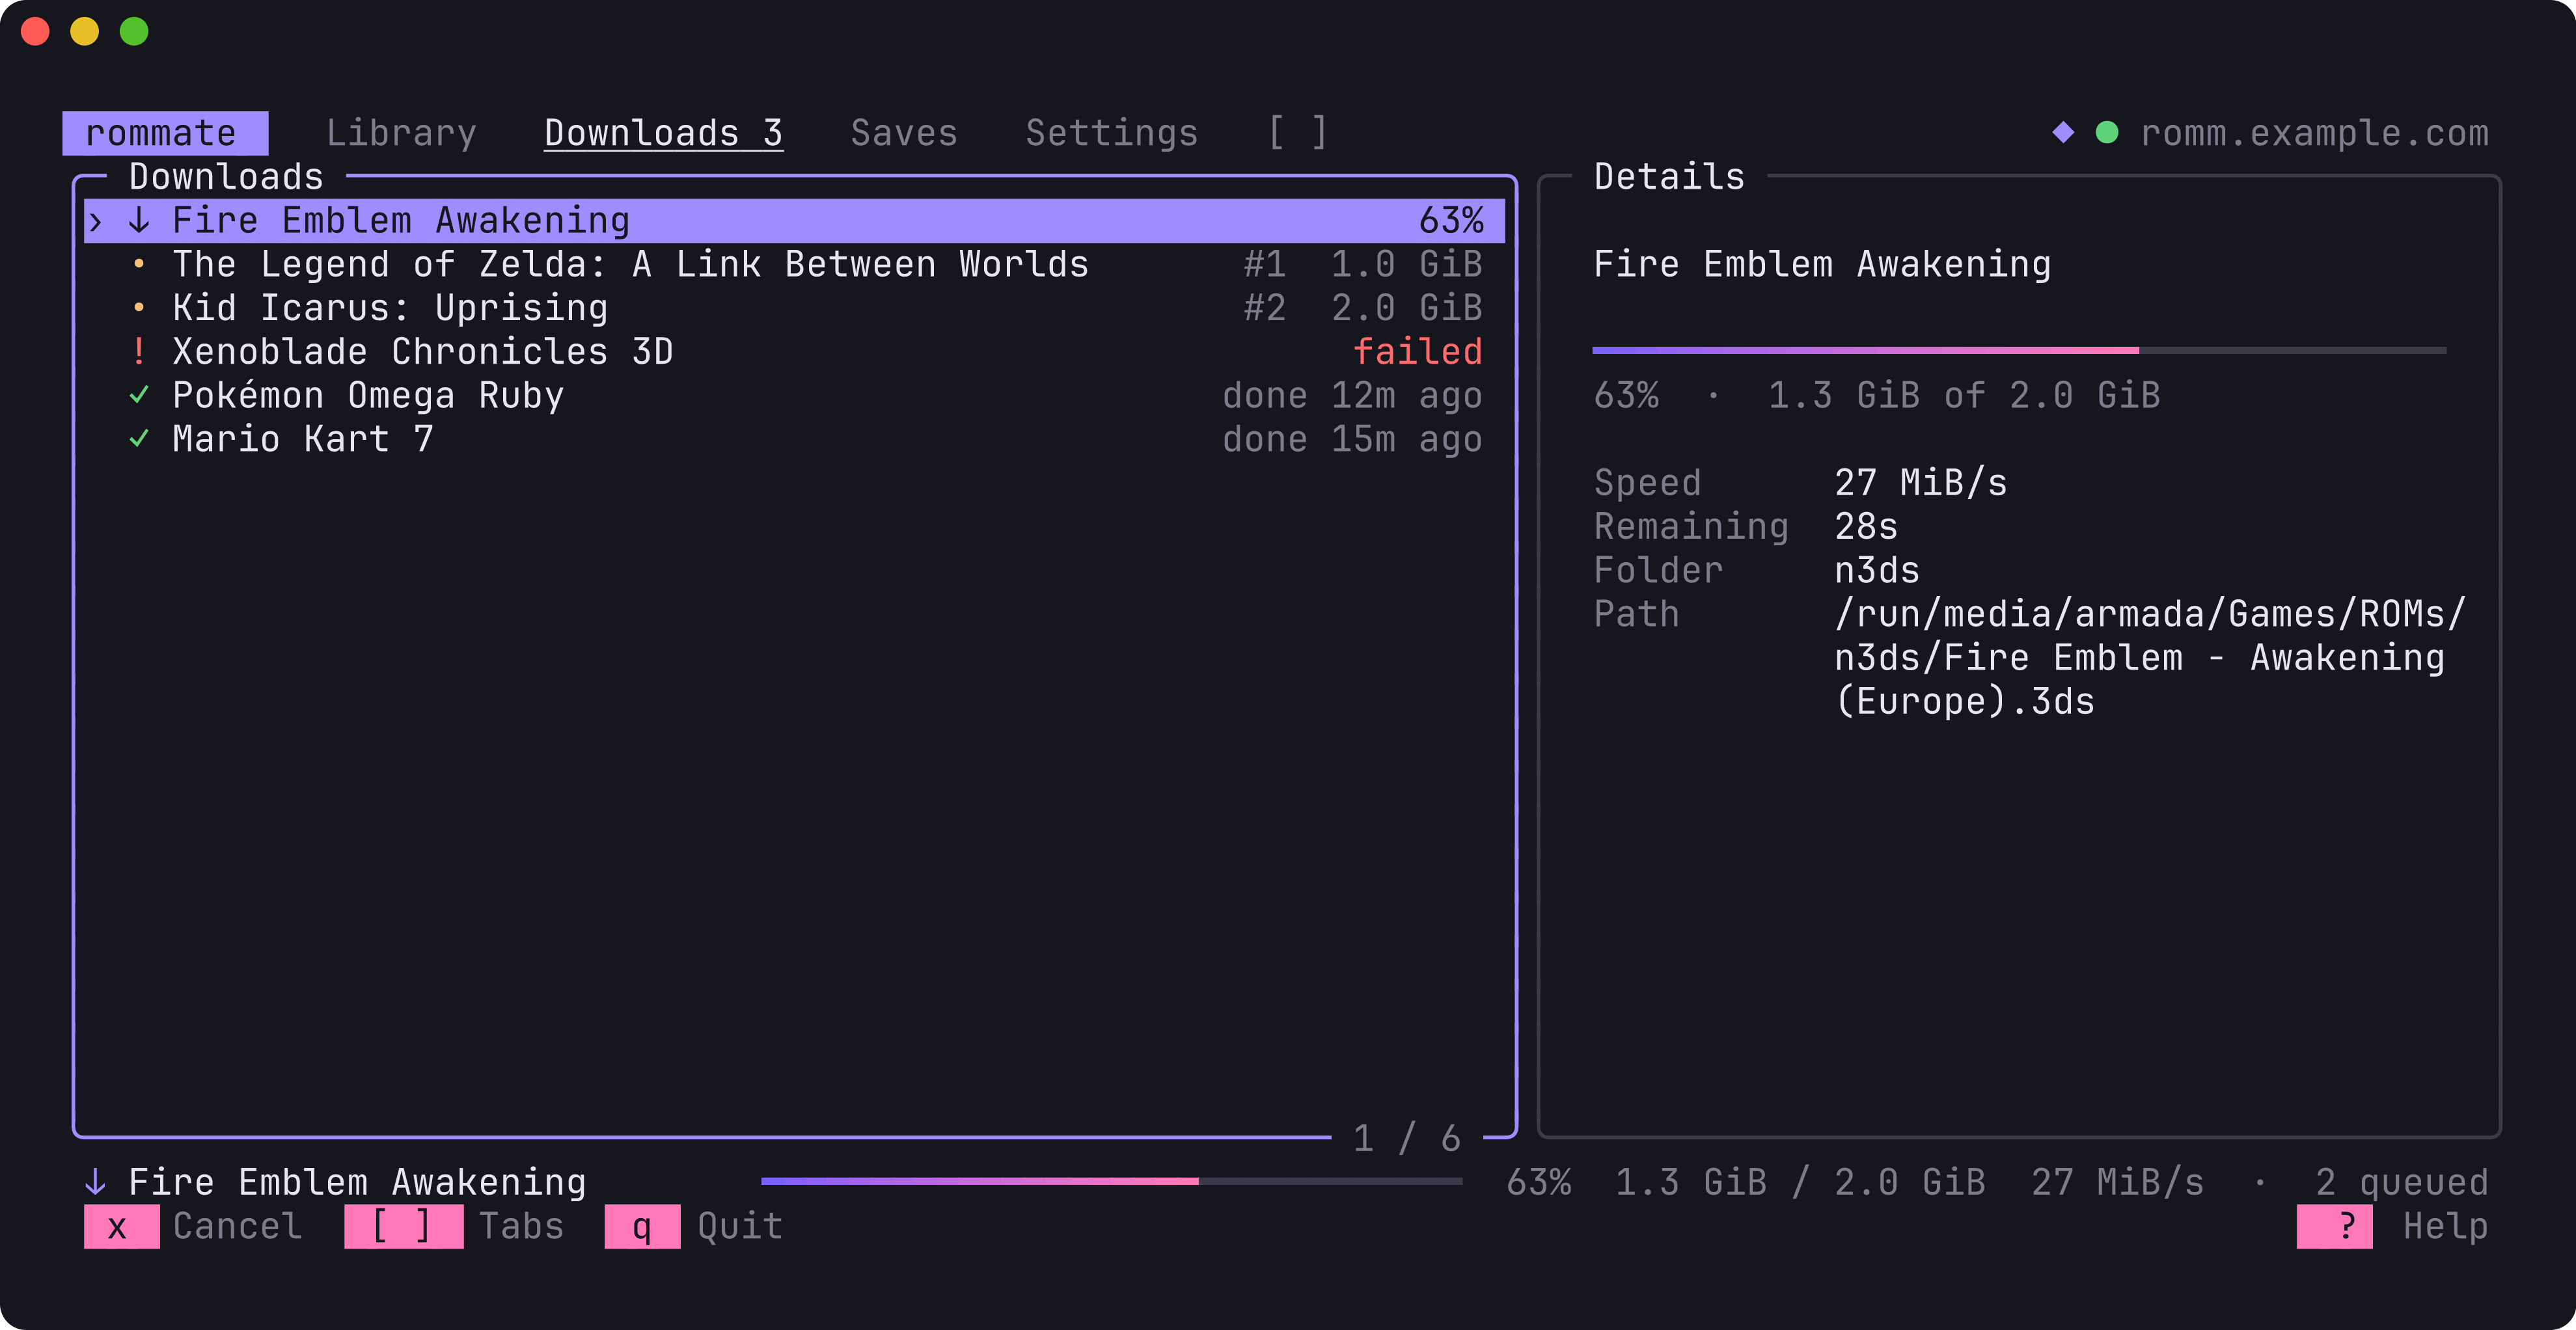Select the Mario Kart 7 row
Image resolution: width=2576 pixels, height=1330 pixels.
pyautogui.click(x=794, y=438)
